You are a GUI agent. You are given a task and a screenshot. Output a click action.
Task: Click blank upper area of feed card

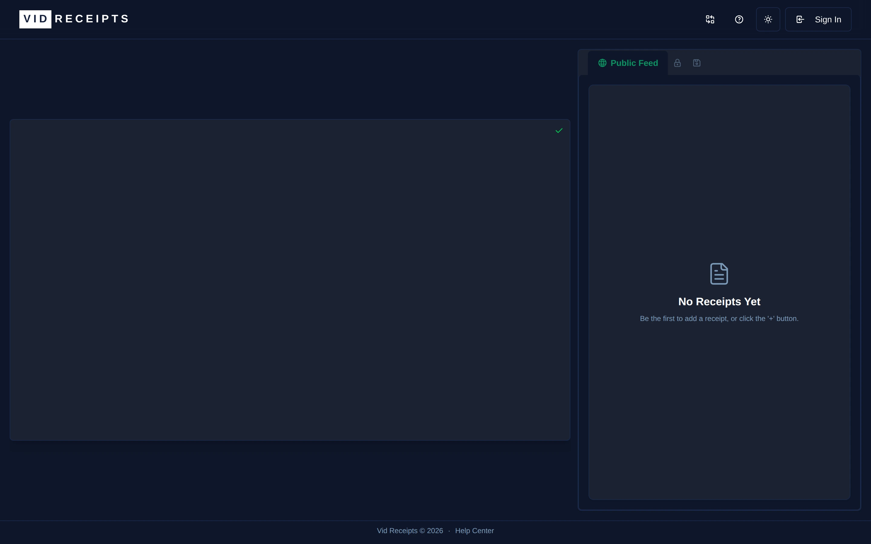pos(719,162)
